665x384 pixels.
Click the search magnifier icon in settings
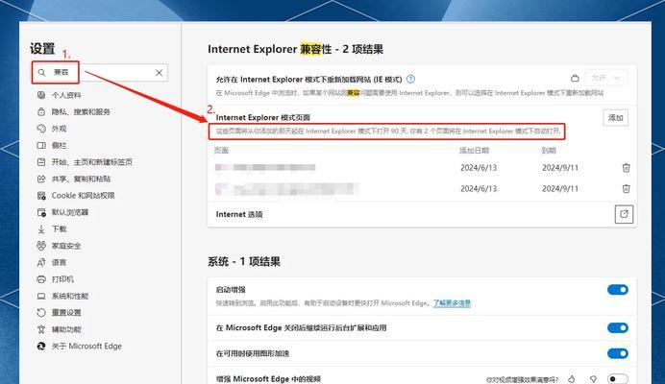coord(41,72)
